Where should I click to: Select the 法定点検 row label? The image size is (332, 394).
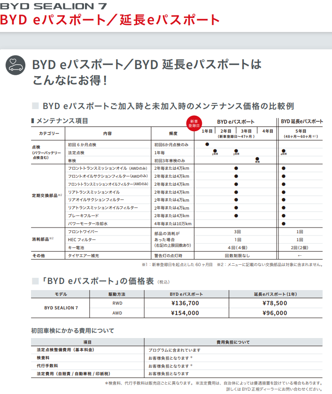point(76,152)
